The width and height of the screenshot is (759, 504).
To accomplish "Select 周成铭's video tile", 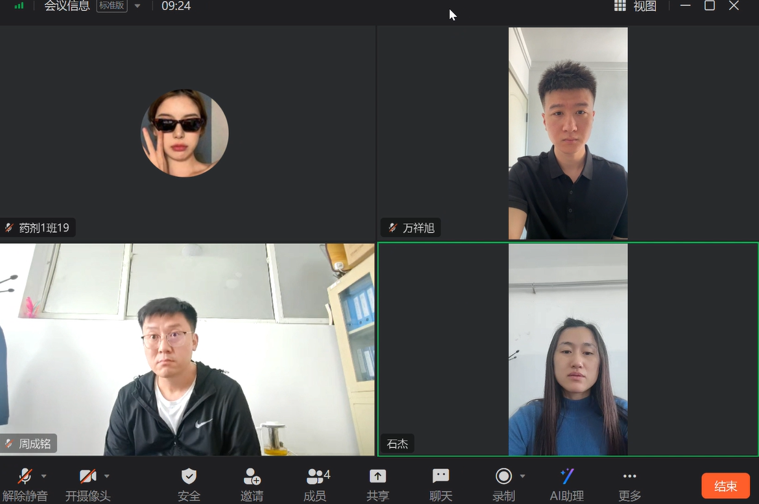I will tap(187, 350).
